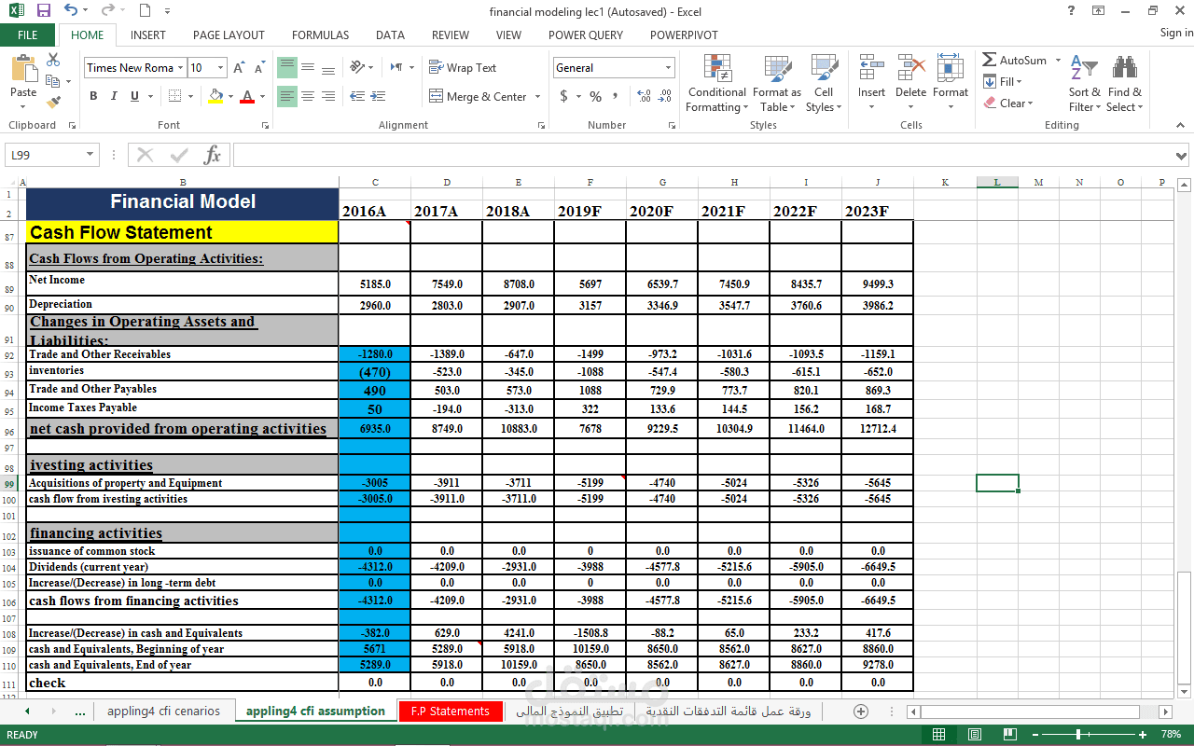Select cell with 2016A Net Income 5185.0

coord(374,283)
